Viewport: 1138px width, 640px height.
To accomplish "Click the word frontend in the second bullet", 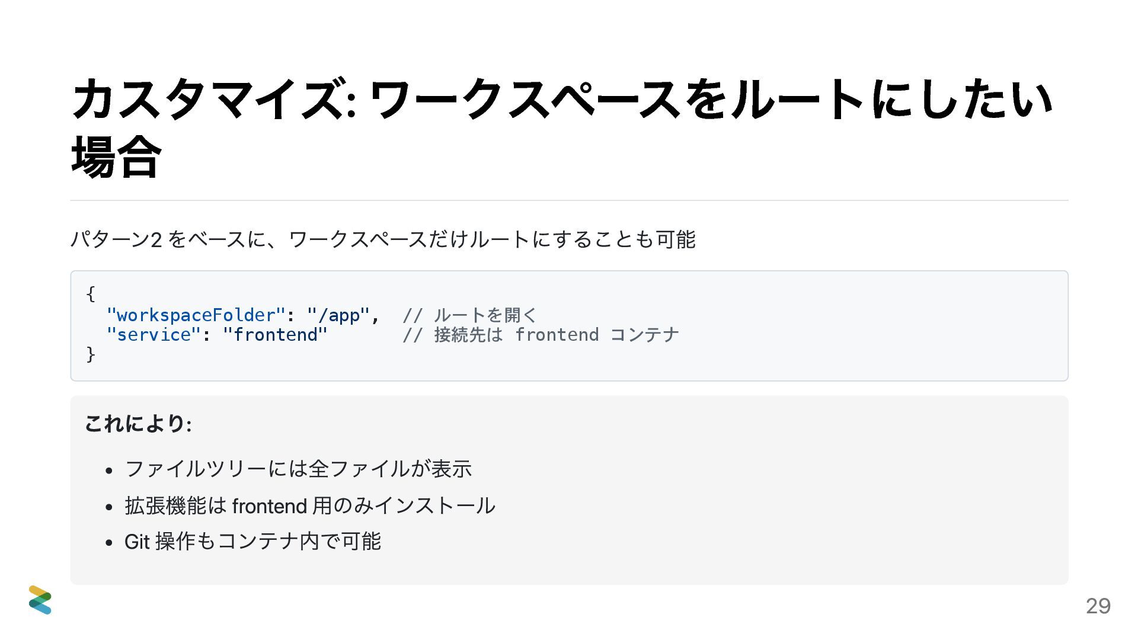I will tap(269, 506).
